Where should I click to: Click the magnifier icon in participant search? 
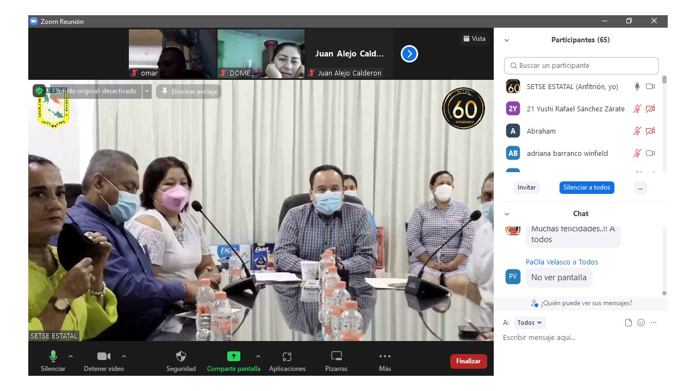coord(513,66)
